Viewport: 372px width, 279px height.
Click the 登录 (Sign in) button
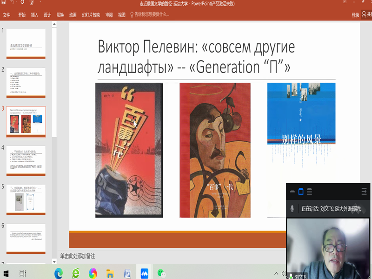point(355,15)
